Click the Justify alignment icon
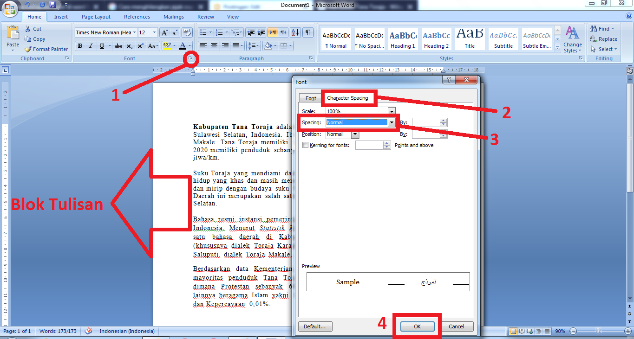Viewport: 634px width, 339px height. tap(235, 45)
